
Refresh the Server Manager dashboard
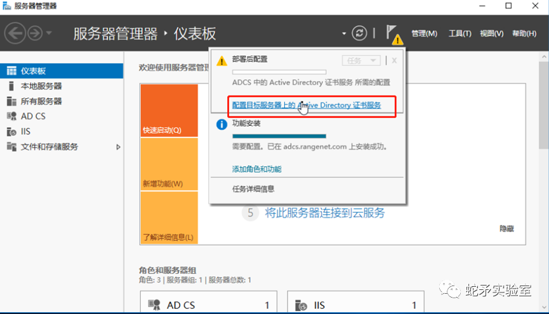pos(359,33)
